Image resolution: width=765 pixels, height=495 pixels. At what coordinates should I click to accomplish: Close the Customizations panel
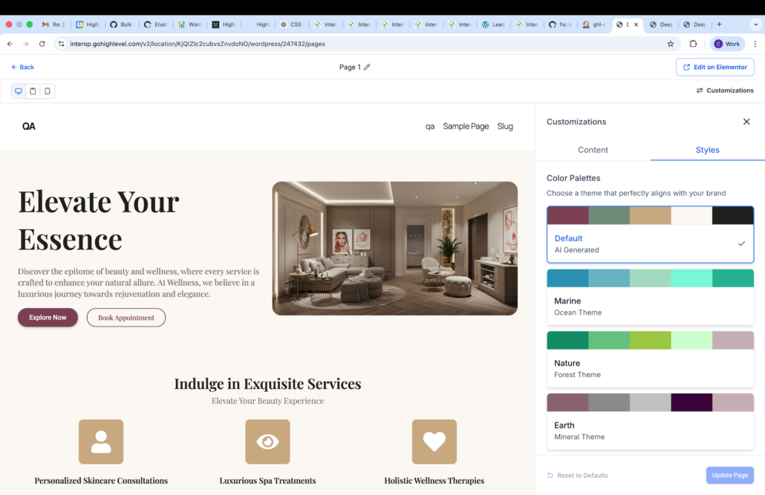coord(746,122)
